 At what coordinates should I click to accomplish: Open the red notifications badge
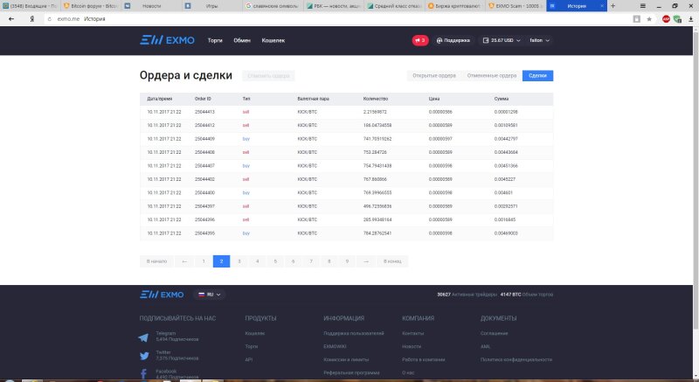click(x=420, y=40)
